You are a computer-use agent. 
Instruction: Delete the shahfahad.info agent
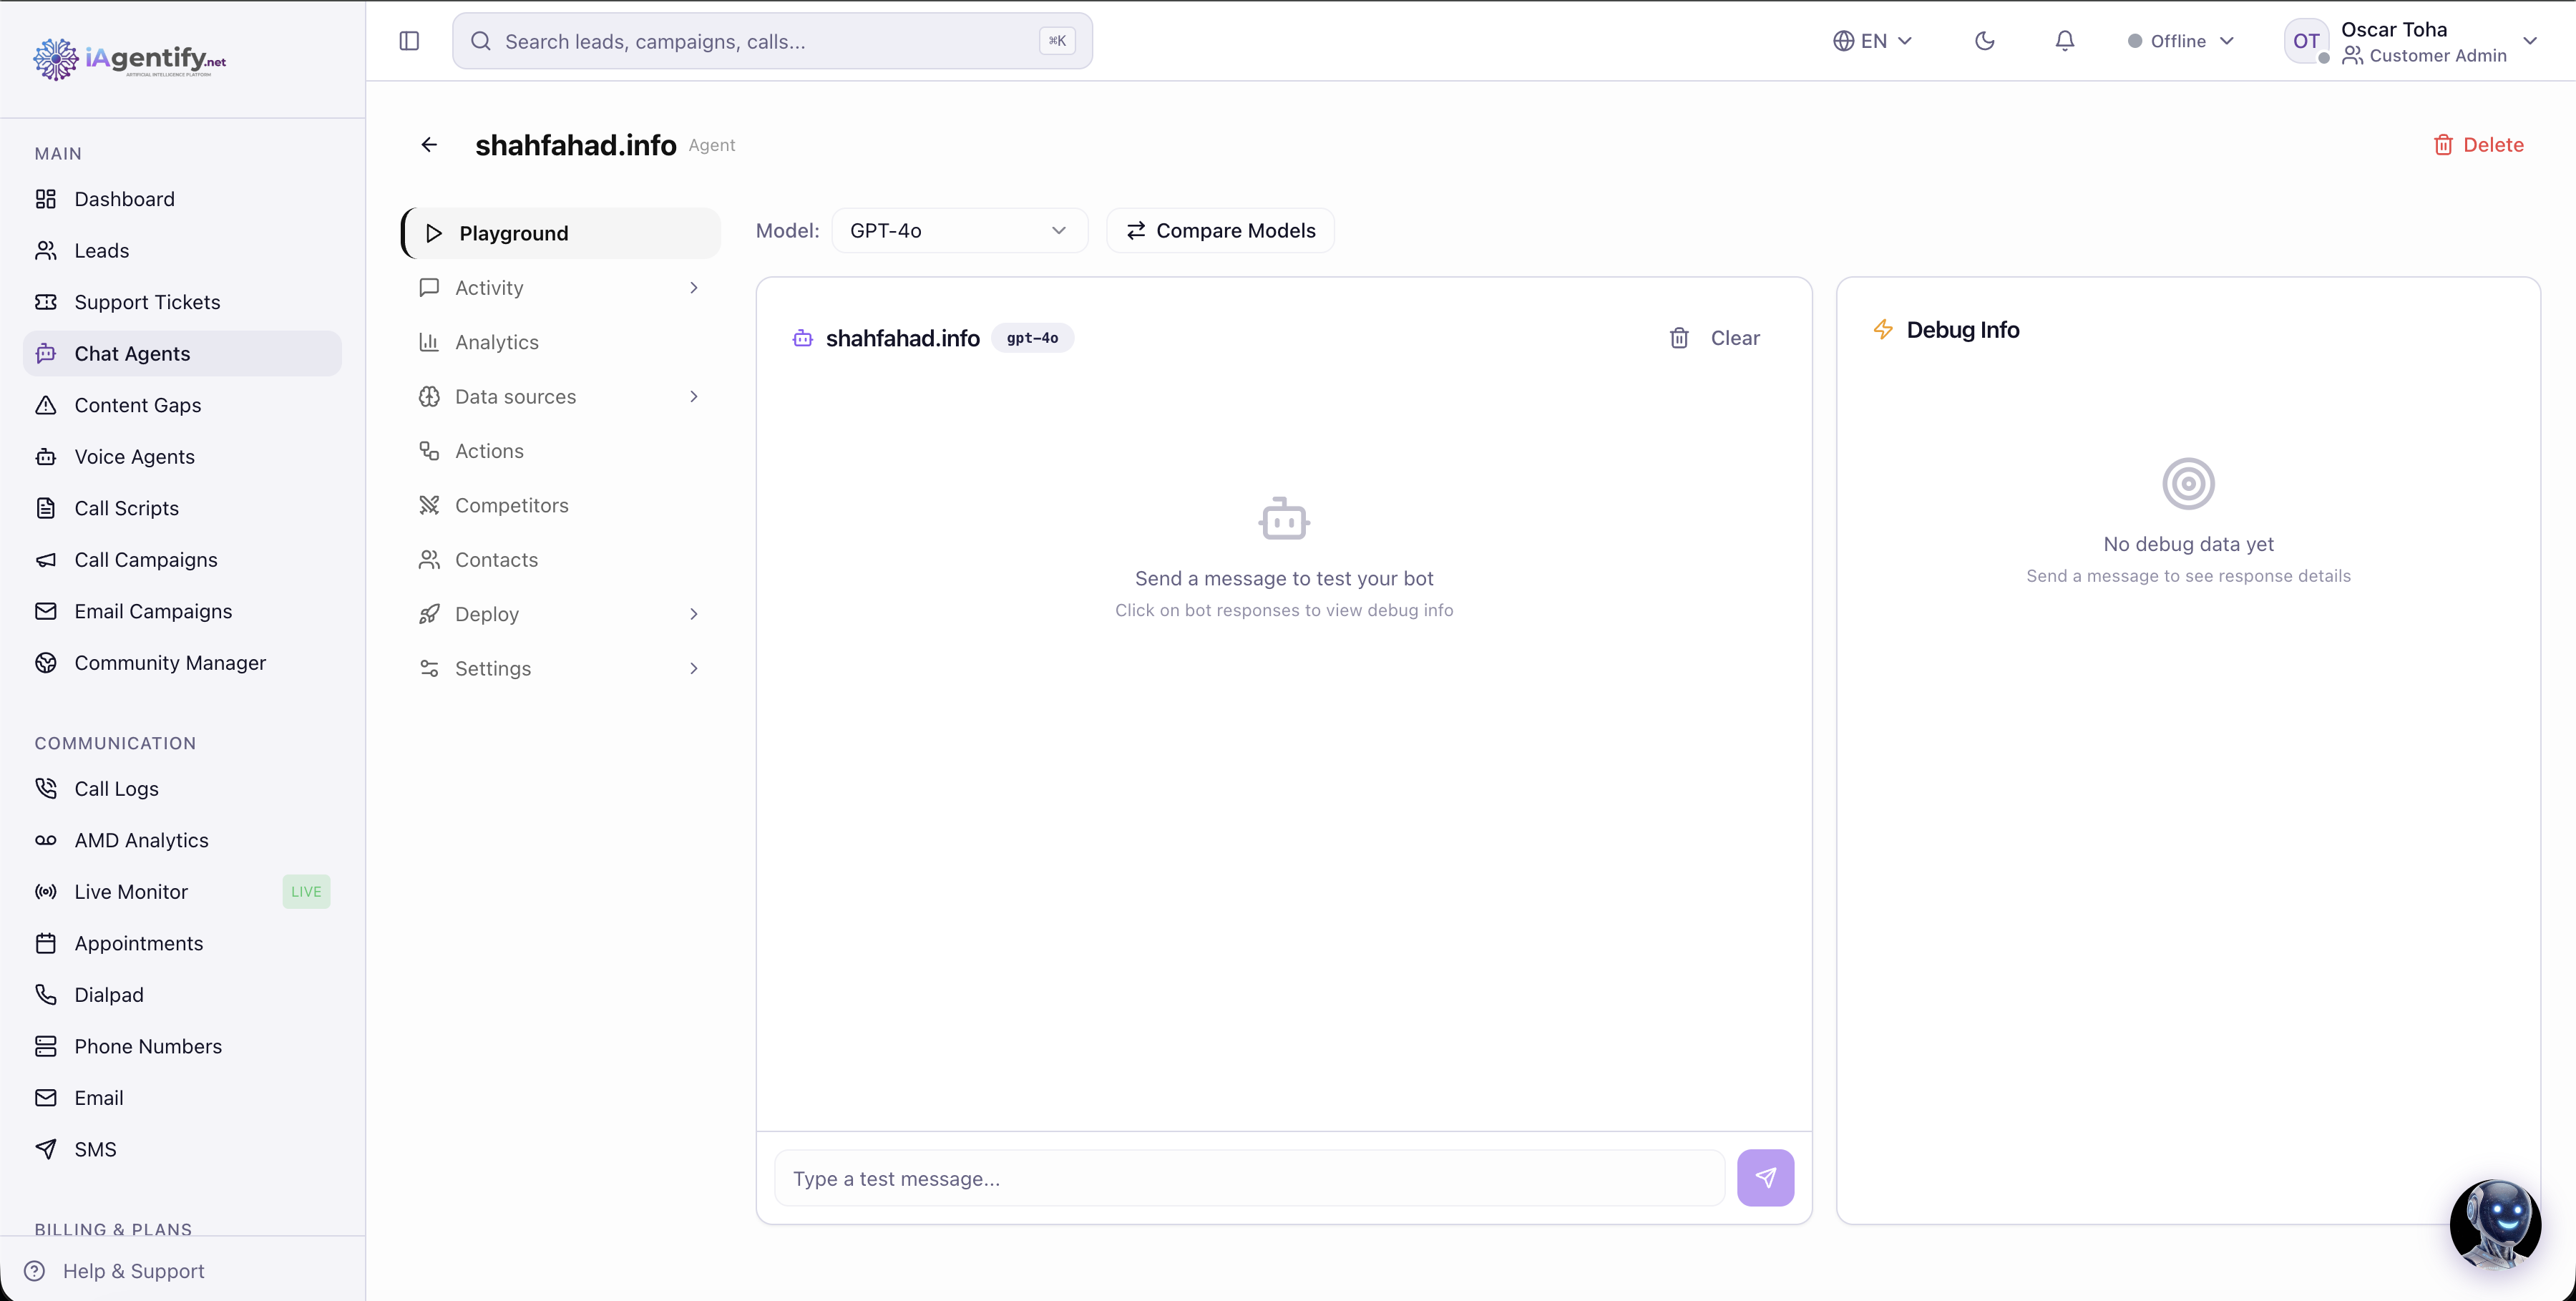2478,145
